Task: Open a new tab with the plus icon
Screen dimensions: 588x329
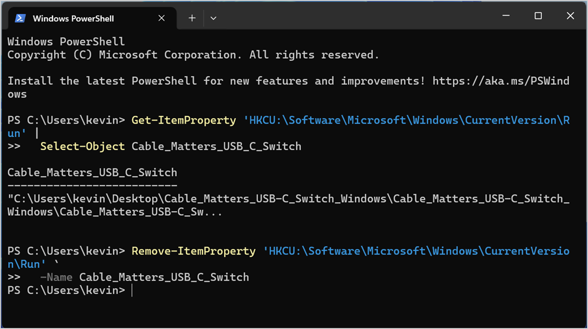Action: tap(192, 18)
